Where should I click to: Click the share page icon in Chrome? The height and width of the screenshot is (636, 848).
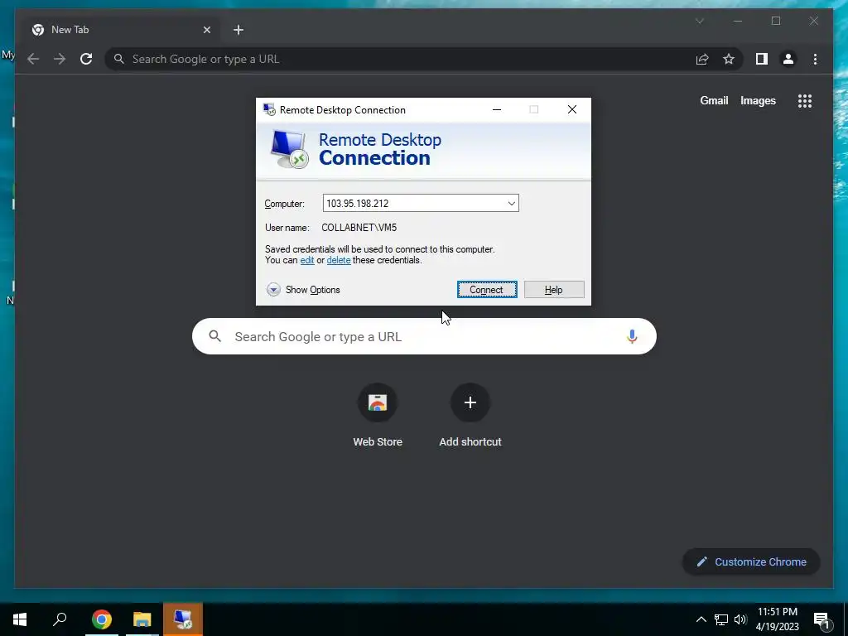point(702,59)
